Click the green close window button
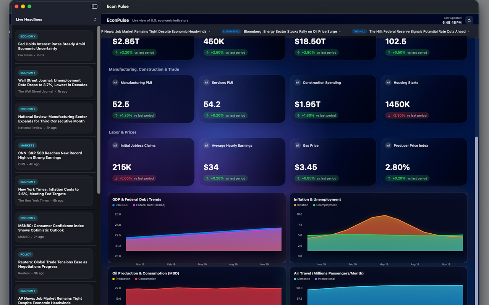489x305 pixels. coord(29,6)
